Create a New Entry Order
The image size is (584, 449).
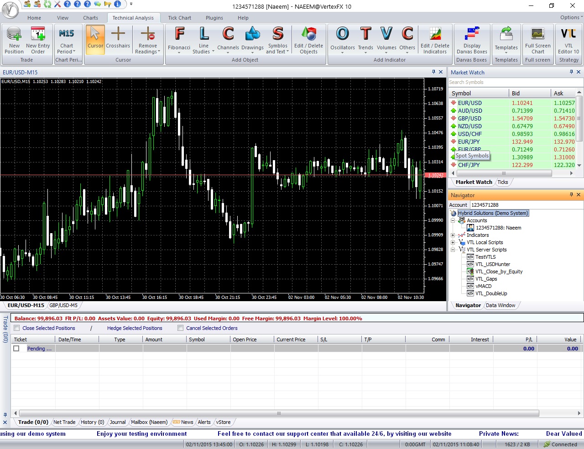click(38, 40)
